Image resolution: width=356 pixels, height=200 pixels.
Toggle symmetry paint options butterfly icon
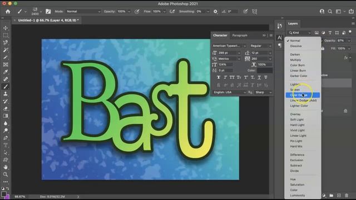[x=255, y=11]
